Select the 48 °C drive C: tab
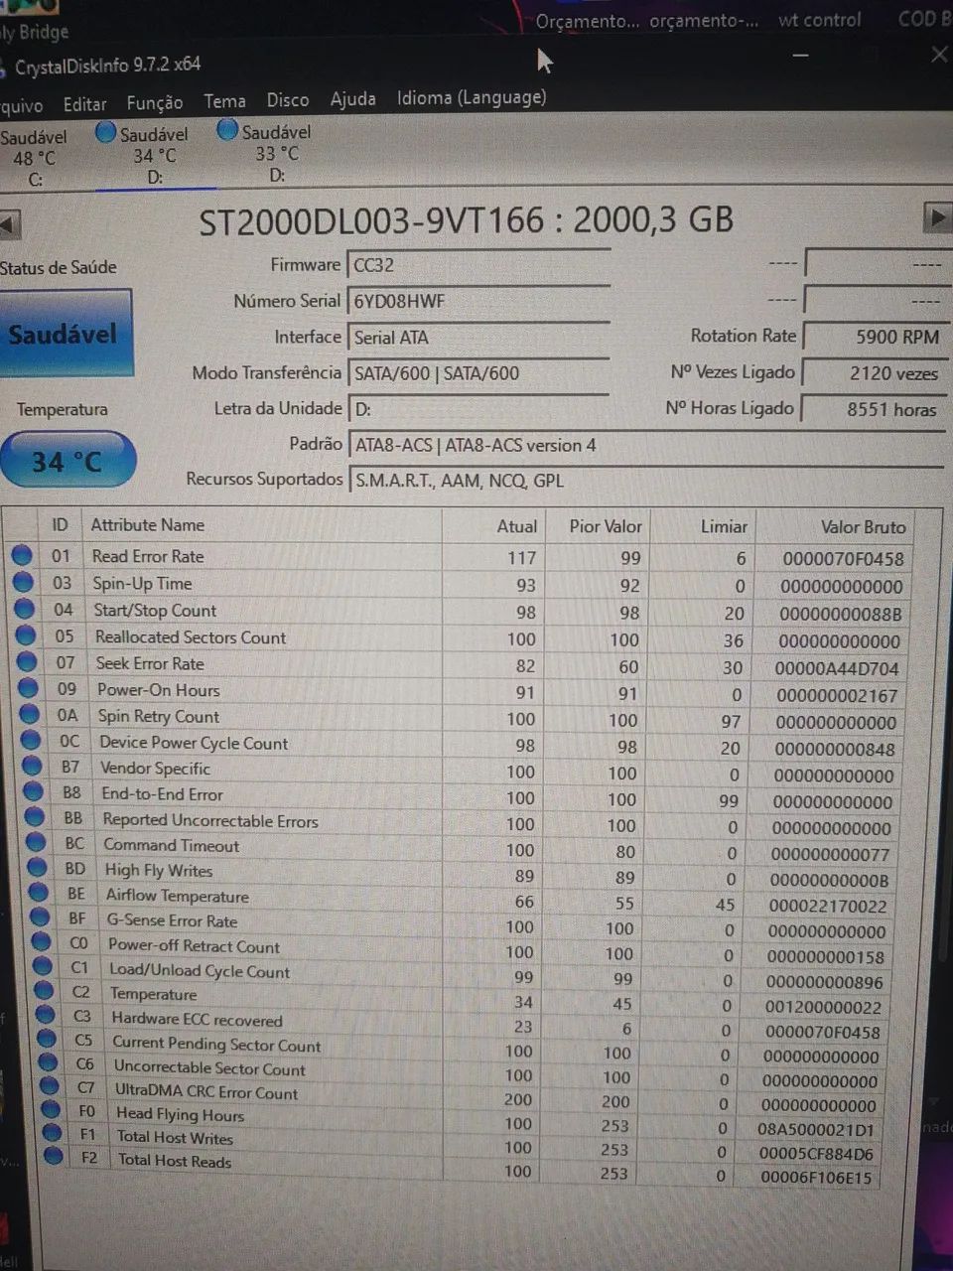This screenshot has height=1271, width=953. (35, 158)
